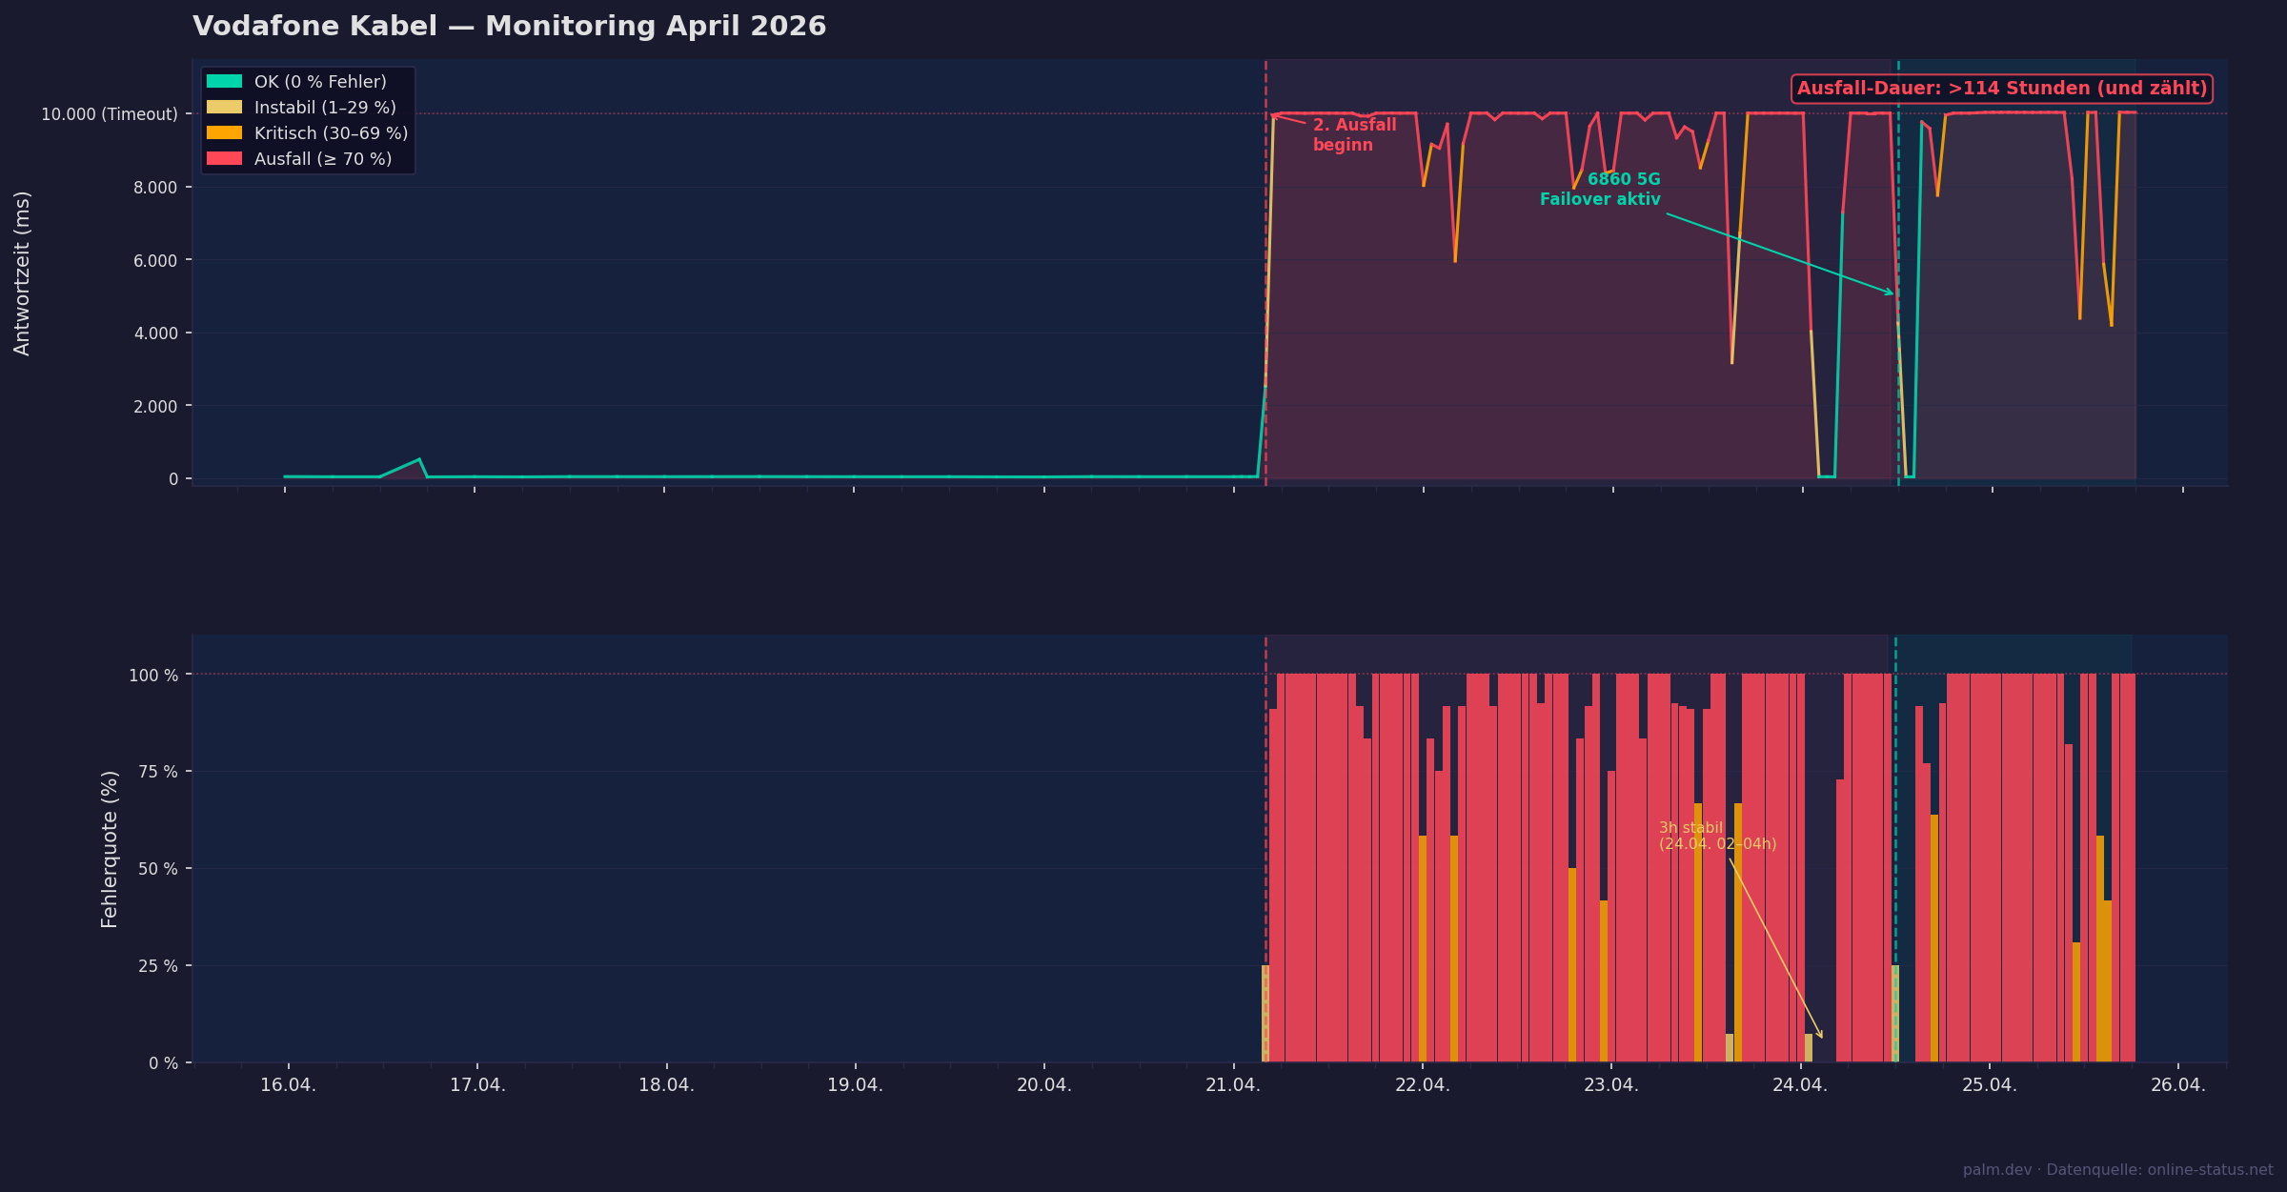Screen dimensions: 2287x1192
Task: Click the Ausfall-Dauer >114 Stunden label box
Action: pyautogui.click(x=2001, y=89)
